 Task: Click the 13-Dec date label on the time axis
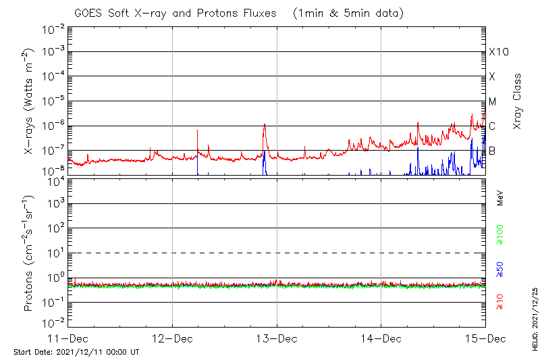(277, 338)
